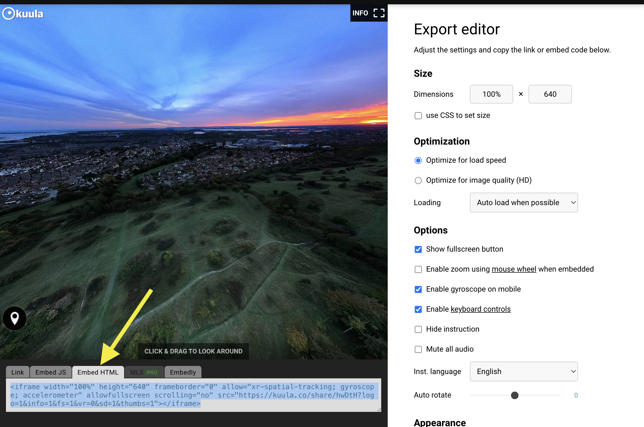Viewport: 644px width, 427px height.
Task: Uncheck Show fullscreen button
Action: [x=418, y=249]
